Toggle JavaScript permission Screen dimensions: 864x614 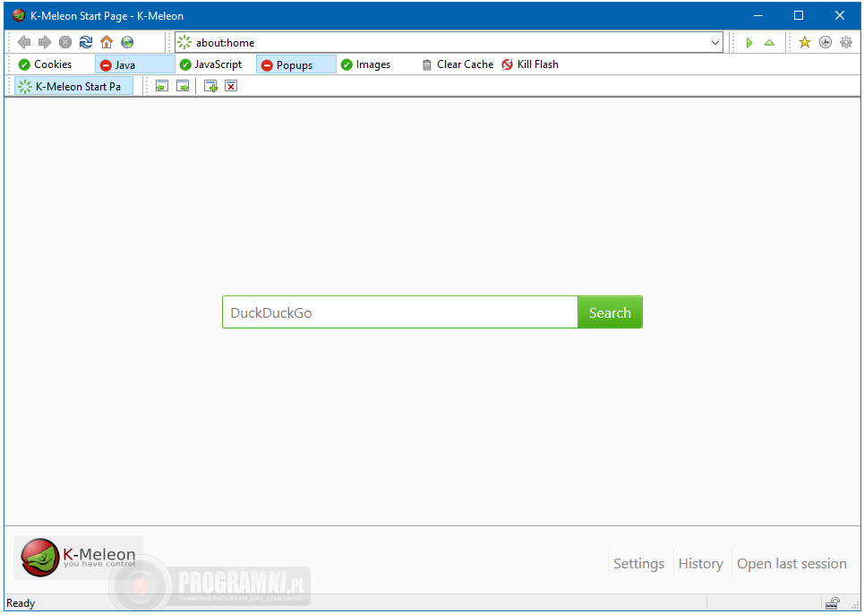211,64
